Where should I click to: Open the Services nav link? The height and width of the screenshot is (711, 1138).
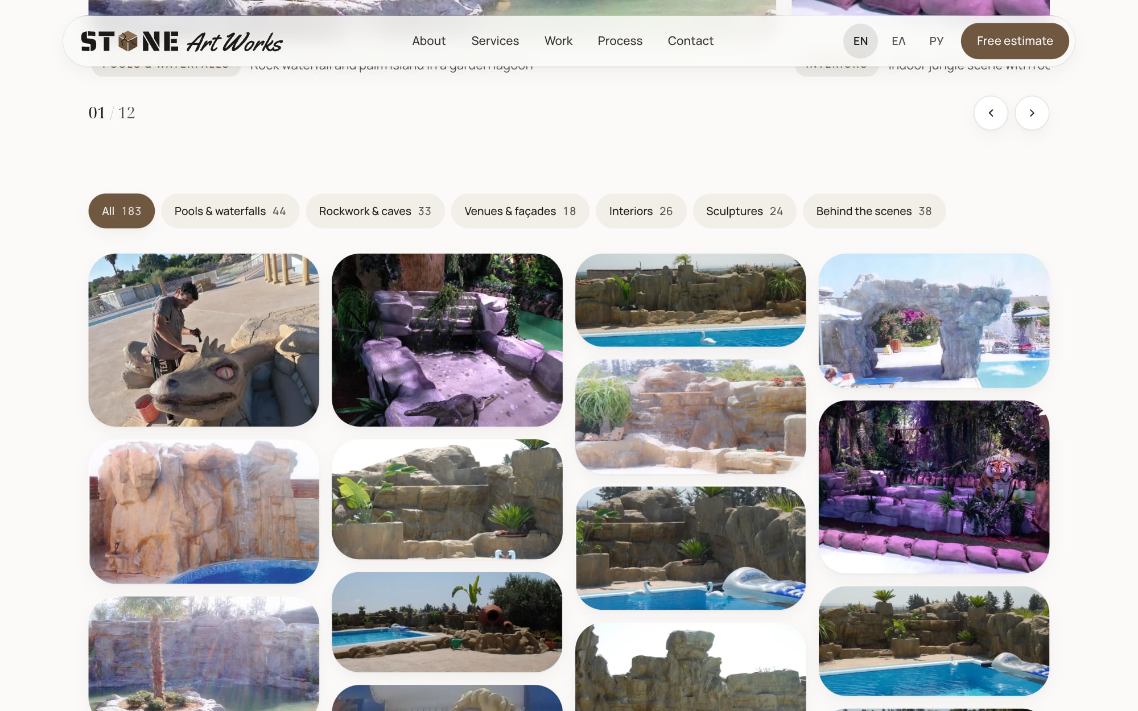point(495,41)
